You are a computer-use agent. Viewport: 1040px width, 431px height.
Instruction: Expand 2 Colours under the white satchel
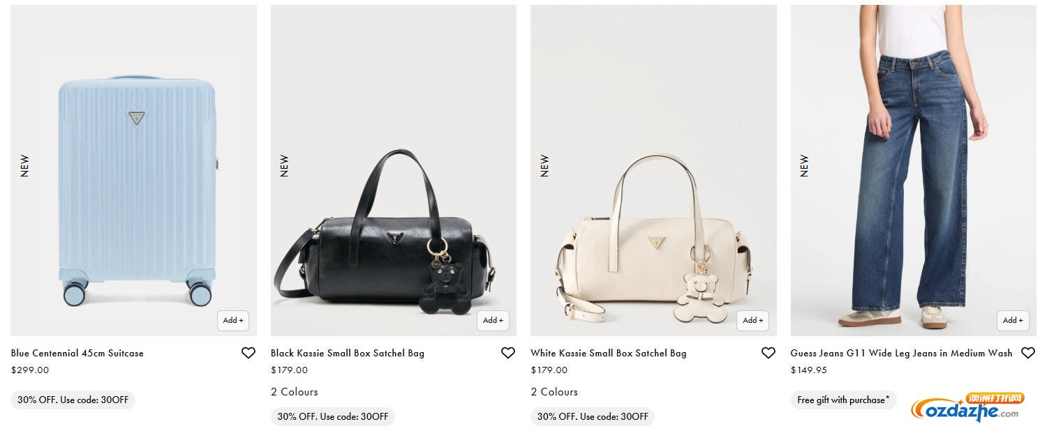[554, 392]
